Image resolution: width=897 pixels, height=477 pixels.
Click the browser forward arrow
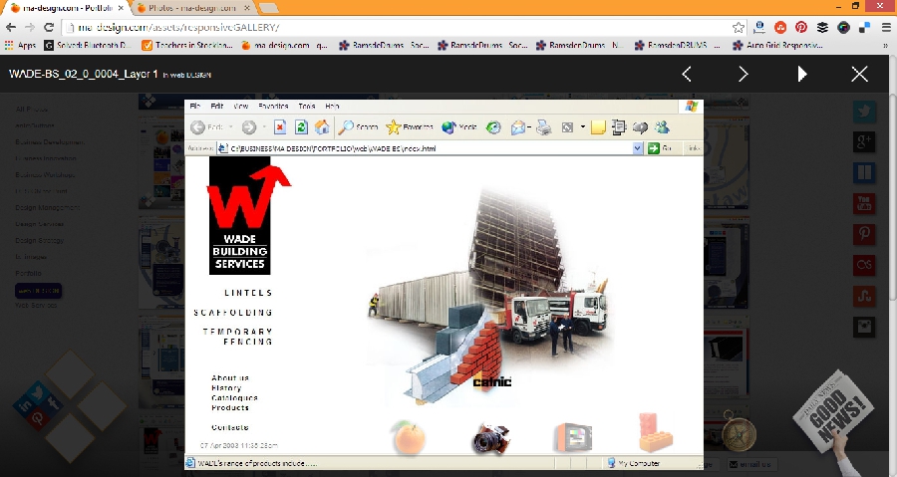30,28
